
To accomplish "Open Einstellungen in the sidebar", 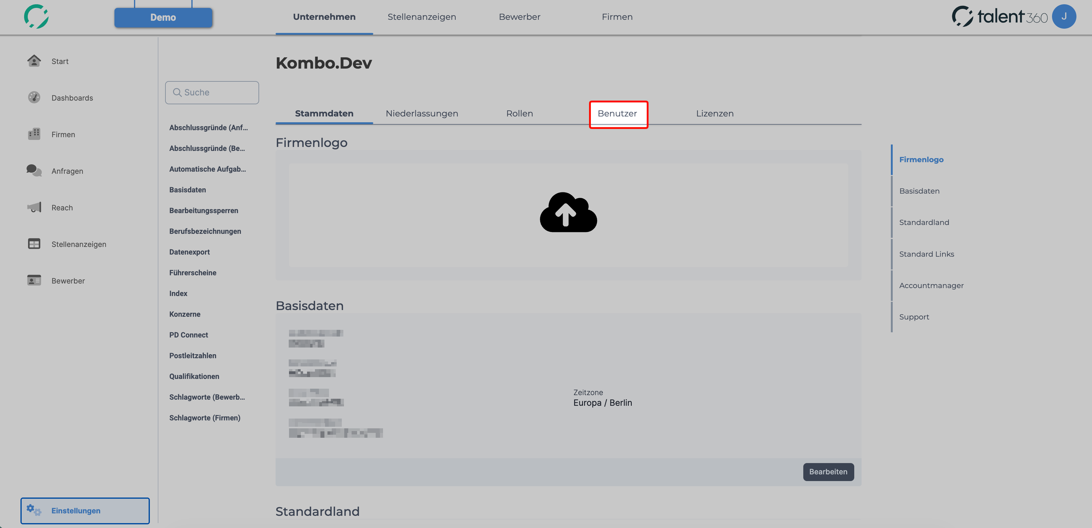I will [x=85, y=511].
